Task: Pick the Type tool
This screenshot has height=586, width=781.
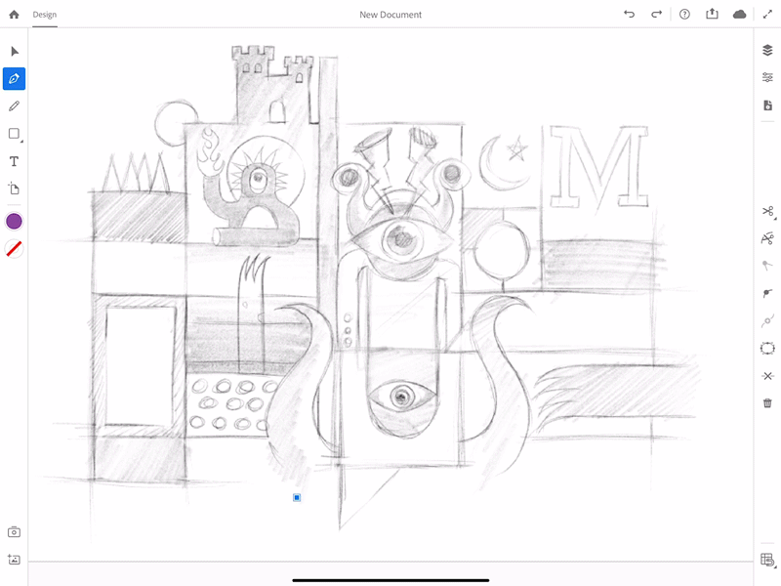Action: pos(14,161)
